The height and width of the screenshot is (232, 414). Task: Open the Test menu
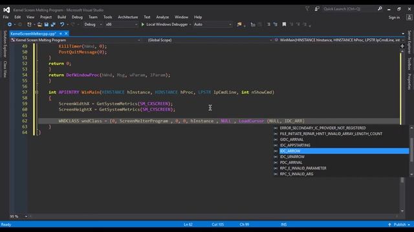click(x=147, y=17)
